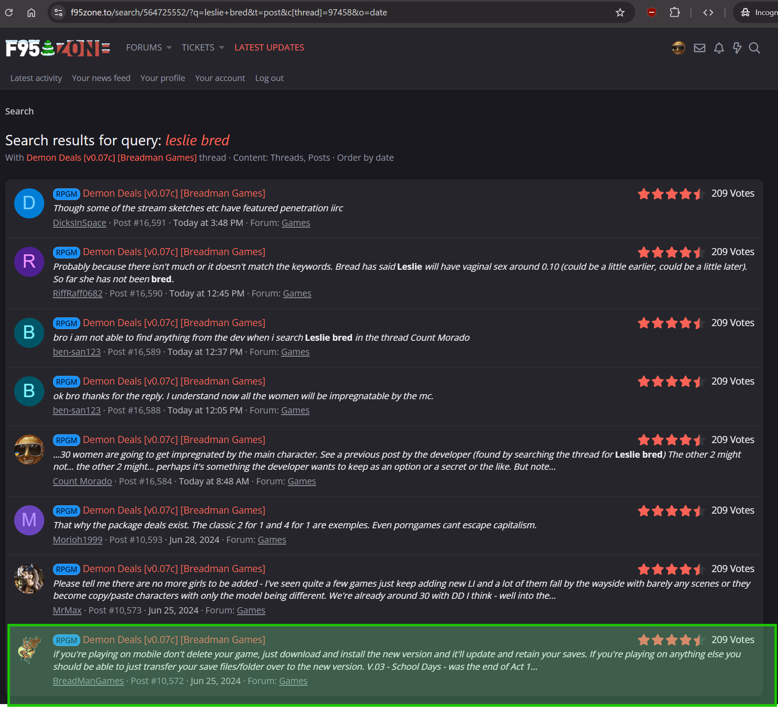Open the inbox envelope icon
Screen dimensions: 778x707
click(x=699, y=48)
